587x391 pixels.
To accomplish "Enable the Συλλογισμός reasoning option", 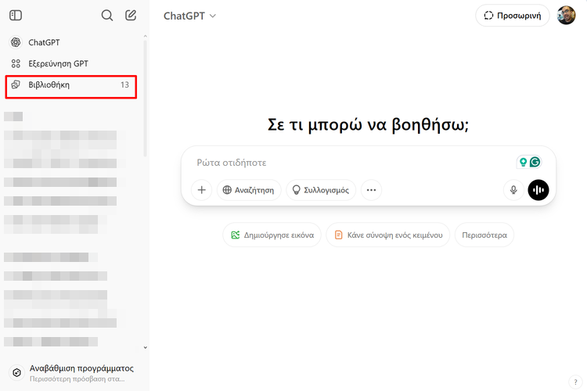I will pyautogui.click(x=321, y=190).
